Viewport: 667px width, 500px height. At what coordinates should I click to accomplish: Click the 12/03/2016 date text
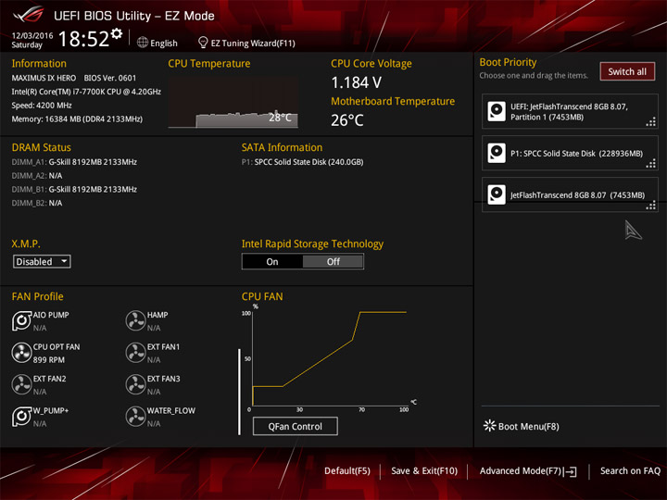tap(32, 35)
